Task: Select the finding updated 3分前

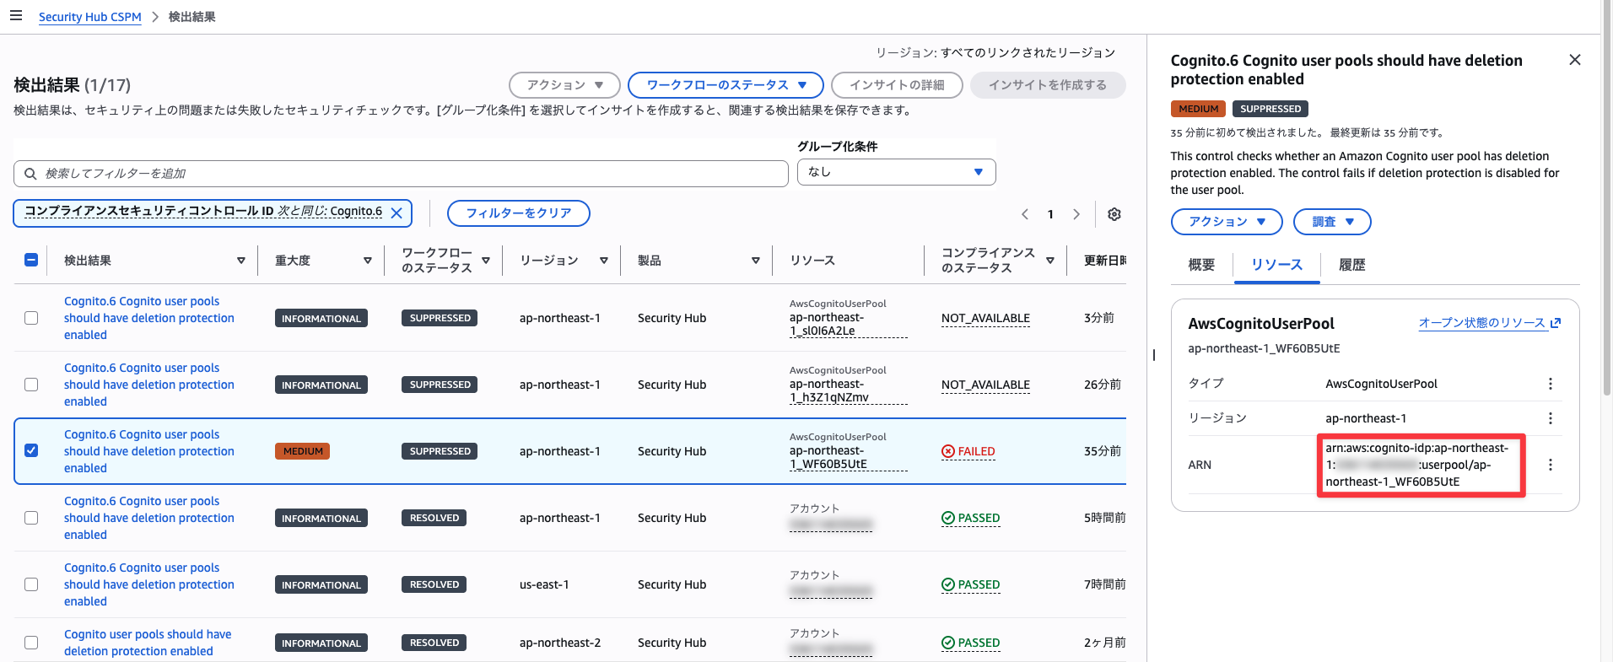Action: (31, 318)
